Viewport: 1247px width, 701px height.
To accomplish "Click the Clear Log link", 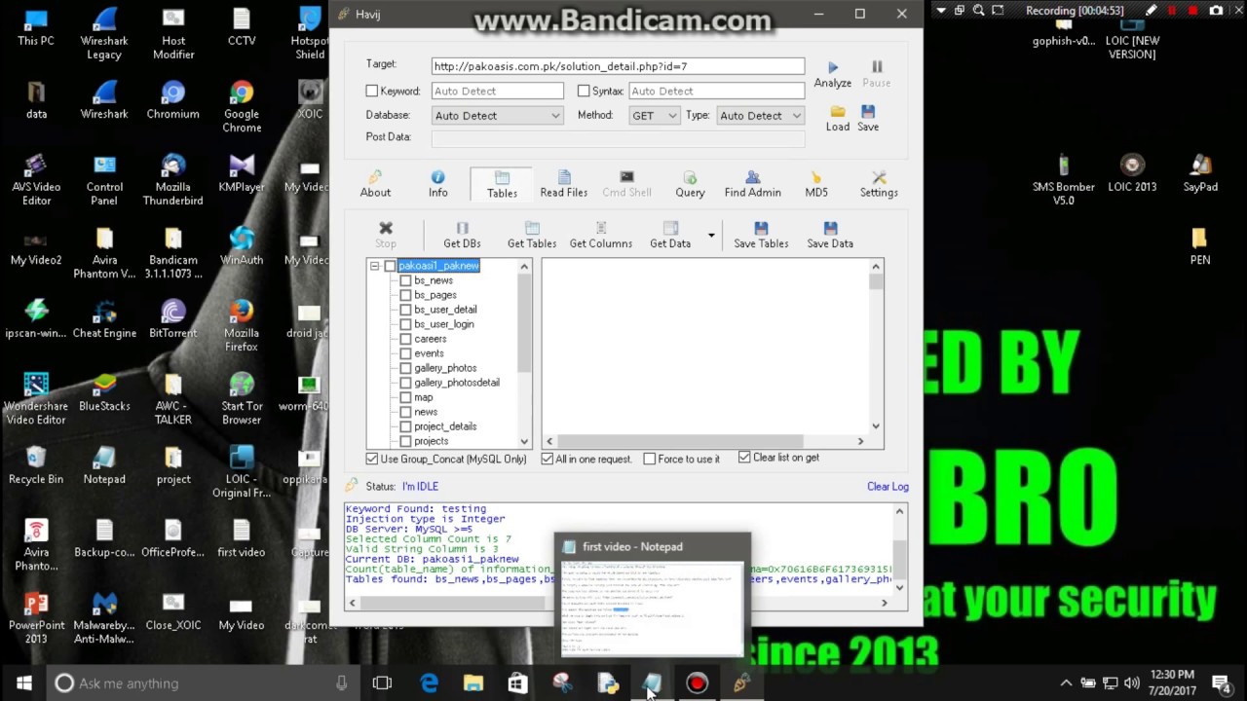I will 888,486.
